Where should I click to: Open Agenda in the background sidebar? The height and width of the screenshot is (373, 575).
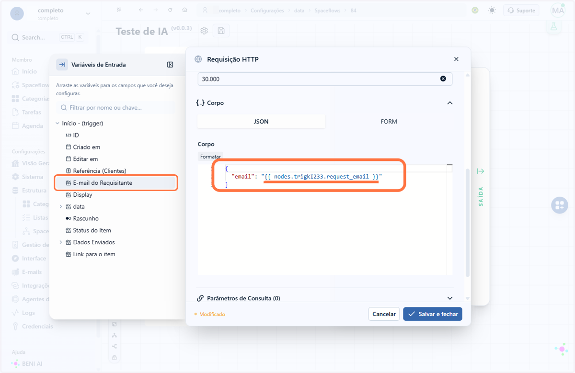click(32, 126)
